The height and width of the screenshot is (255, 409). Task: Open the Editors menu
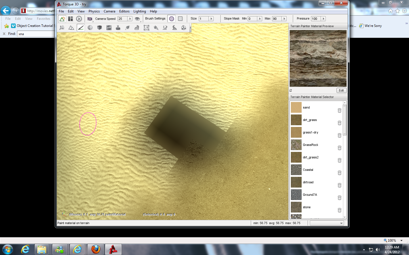(124, 11)
